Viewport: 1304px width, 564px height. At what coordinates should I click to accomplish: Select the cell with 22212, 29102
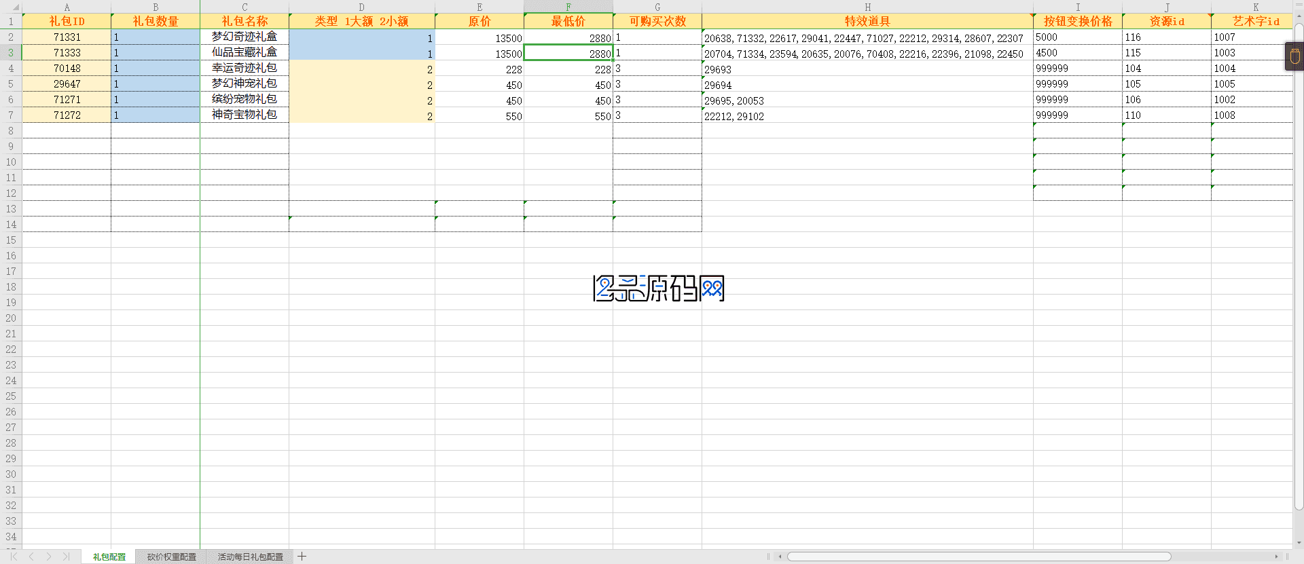867,115
